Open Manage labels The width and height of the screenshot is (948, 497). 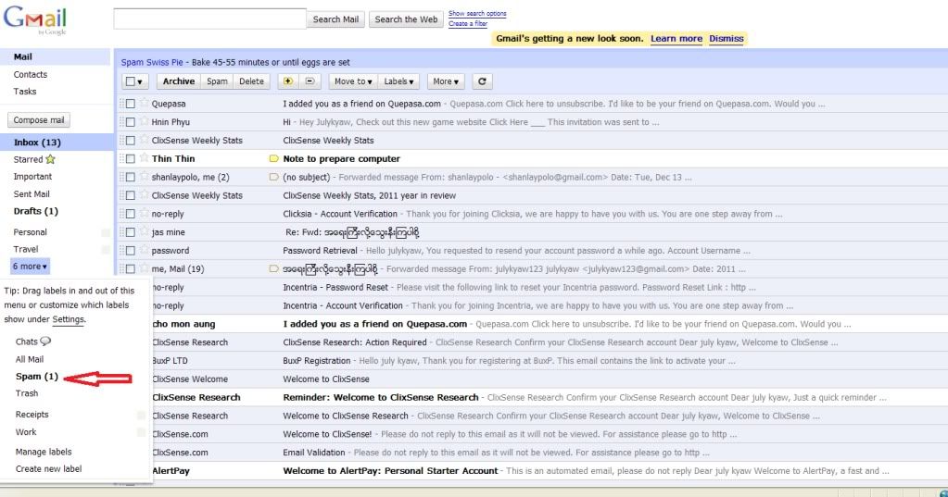pyautogui.click(x=44, y=452)
